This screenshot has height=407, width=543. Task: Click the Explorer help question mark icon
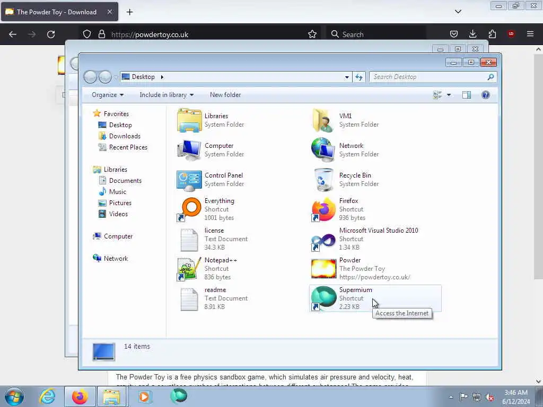pyautogui.click(x=486, y=95)
